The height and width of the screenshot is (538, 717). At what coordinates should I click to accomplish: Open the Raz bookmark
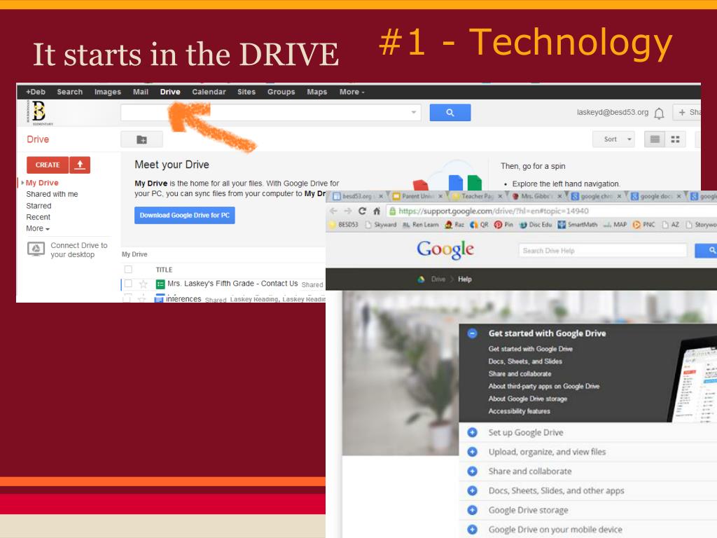[x=454, y=225]
